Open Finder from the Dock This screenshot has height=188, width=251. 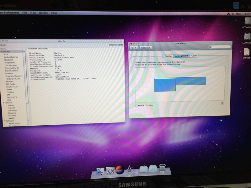(x=100, y=171)
